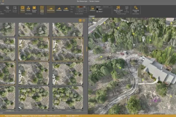Click the contour Interval input field
The width and height of the screenshot is (176, 117).
tap(107, 7)
